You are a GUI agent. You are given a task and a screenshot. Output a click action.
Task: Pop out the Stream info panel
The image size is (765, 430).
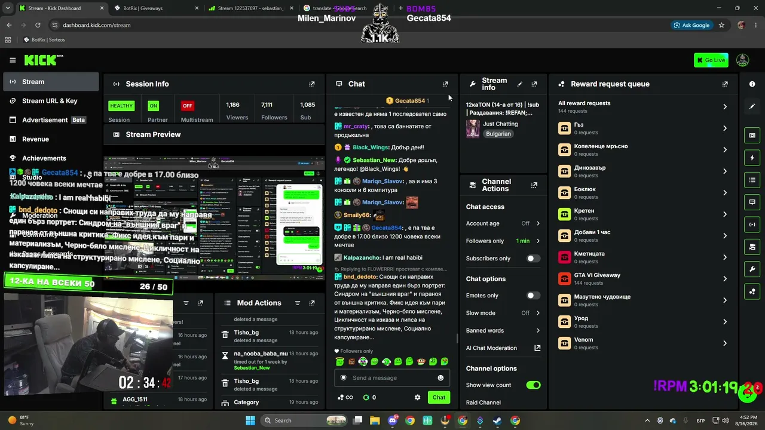pyautogui.click(x=534, y=84)
